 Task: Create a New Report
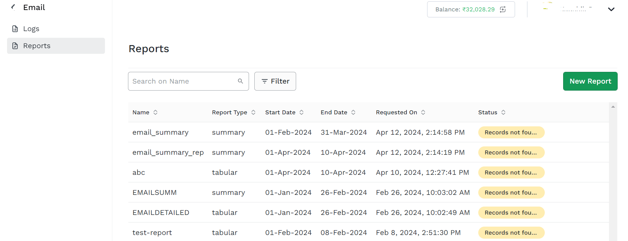(x=590, y=81)
